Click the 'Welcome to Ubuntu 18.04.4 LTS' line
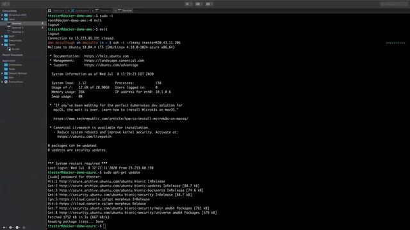The width and height of the screenshot is (410, 230). click(111, 47)
